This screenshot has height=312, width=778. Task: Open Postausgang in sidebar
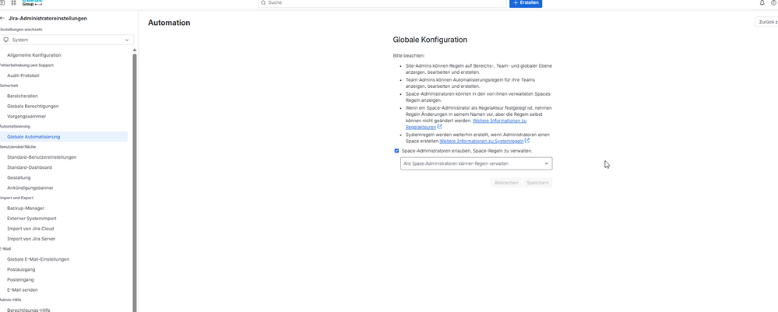21,269
